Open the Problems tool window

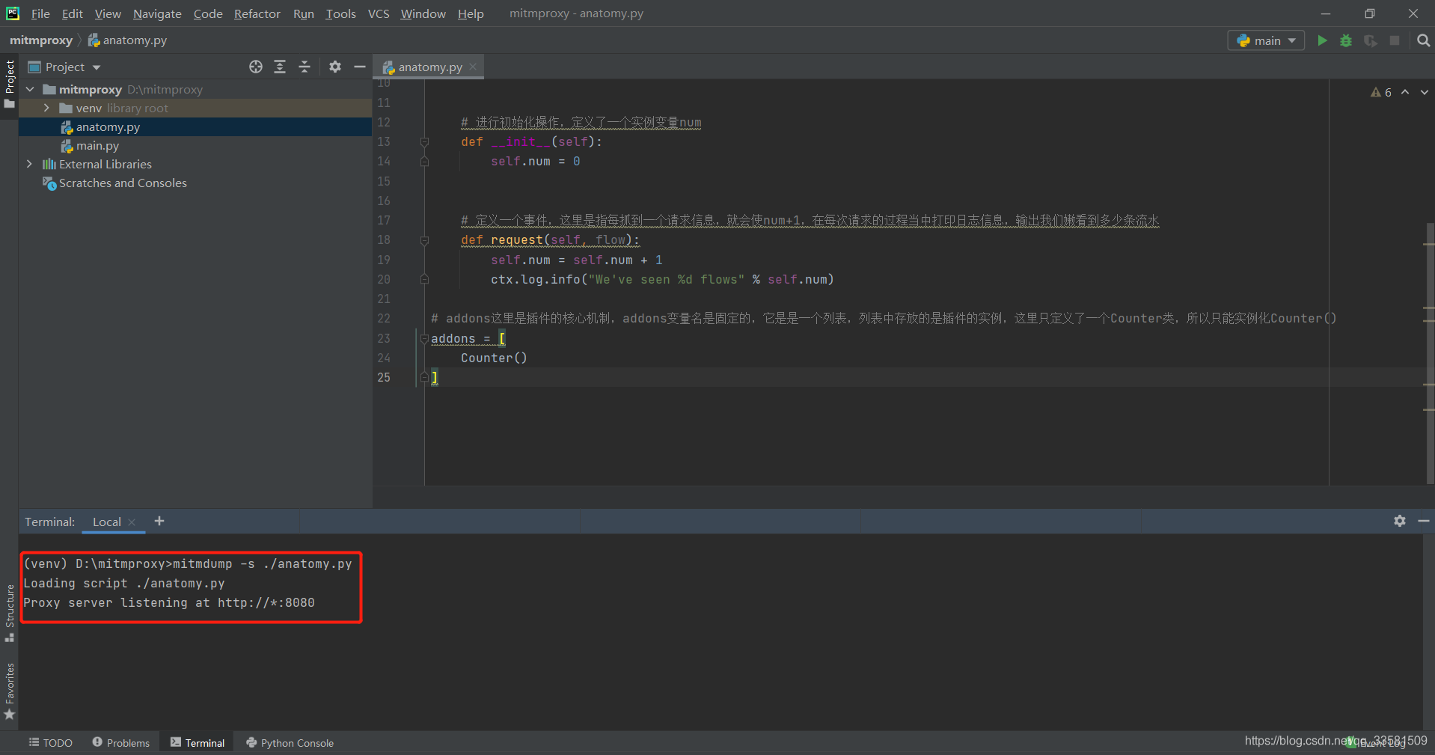coord(121,742)
